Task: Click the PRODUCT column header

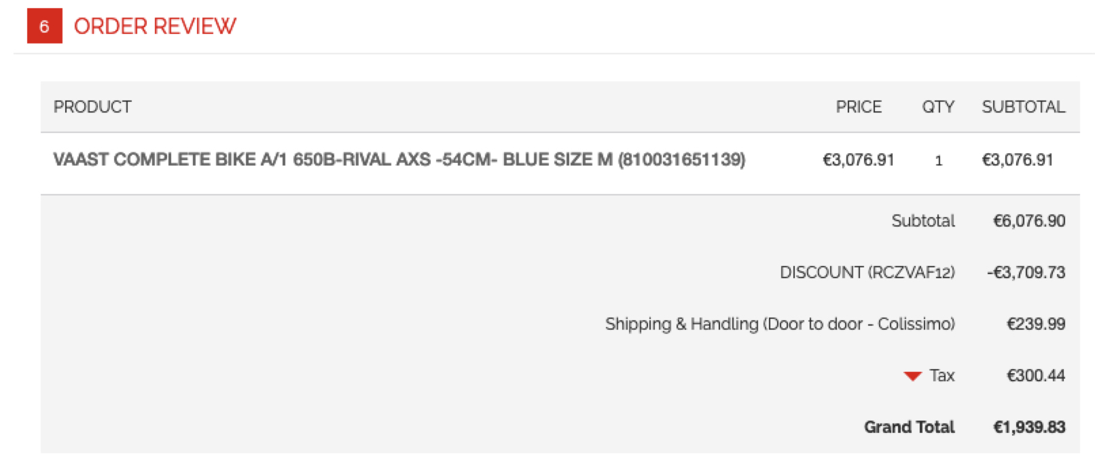Action: 92,107
